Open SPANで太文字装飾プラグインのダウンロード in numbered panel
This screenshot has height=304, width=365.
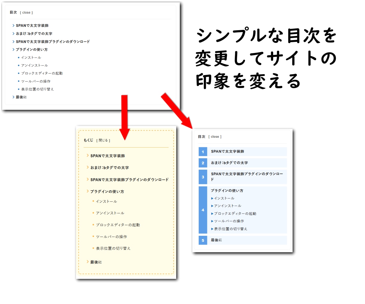point(247,177)
